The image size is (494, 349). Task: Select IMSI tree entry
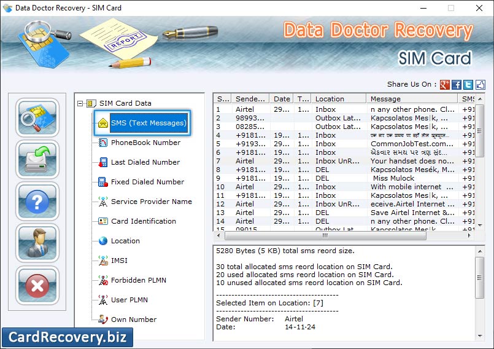click(119, 261)
